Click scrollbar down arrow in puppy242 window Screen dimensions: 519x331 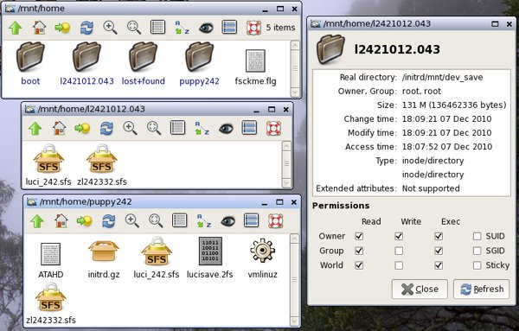(x=295, y=321)
